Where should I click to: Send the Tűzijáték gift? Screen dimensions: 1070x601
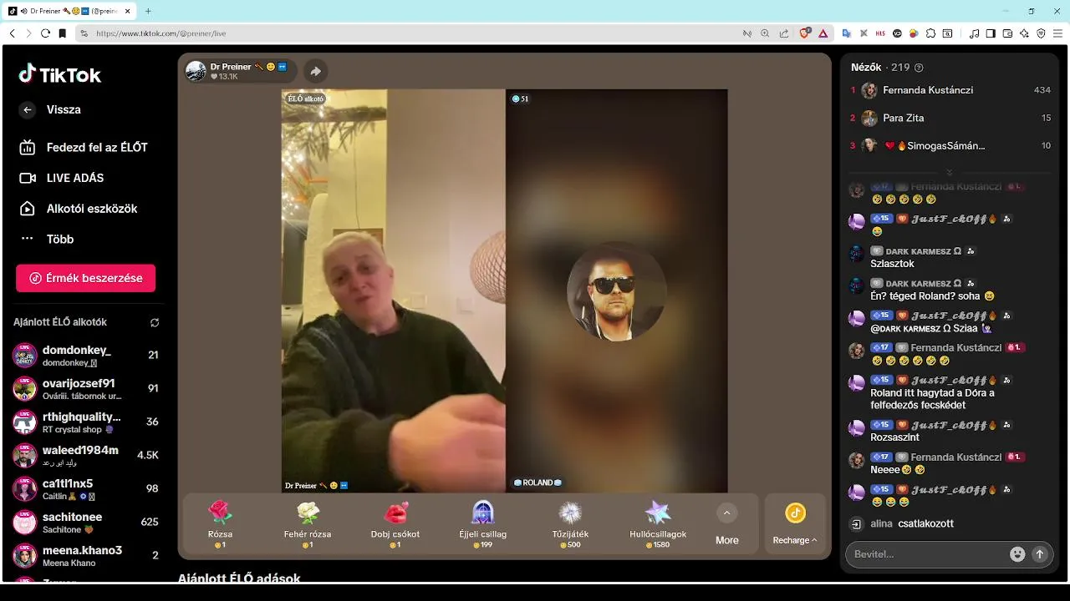(570, 524)
